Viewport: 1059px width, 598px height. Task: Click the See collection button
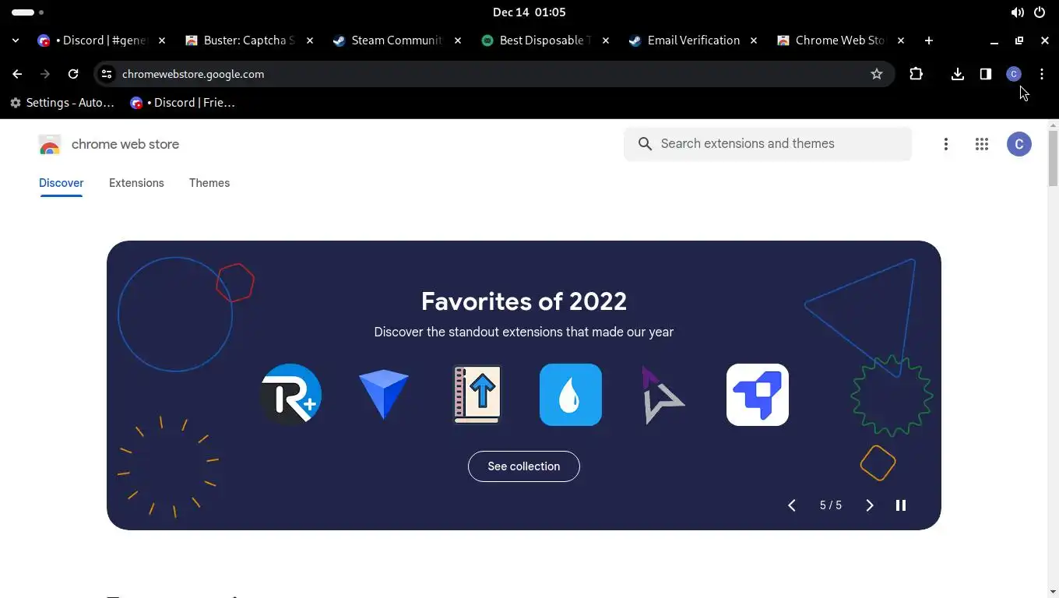[524, 466]
